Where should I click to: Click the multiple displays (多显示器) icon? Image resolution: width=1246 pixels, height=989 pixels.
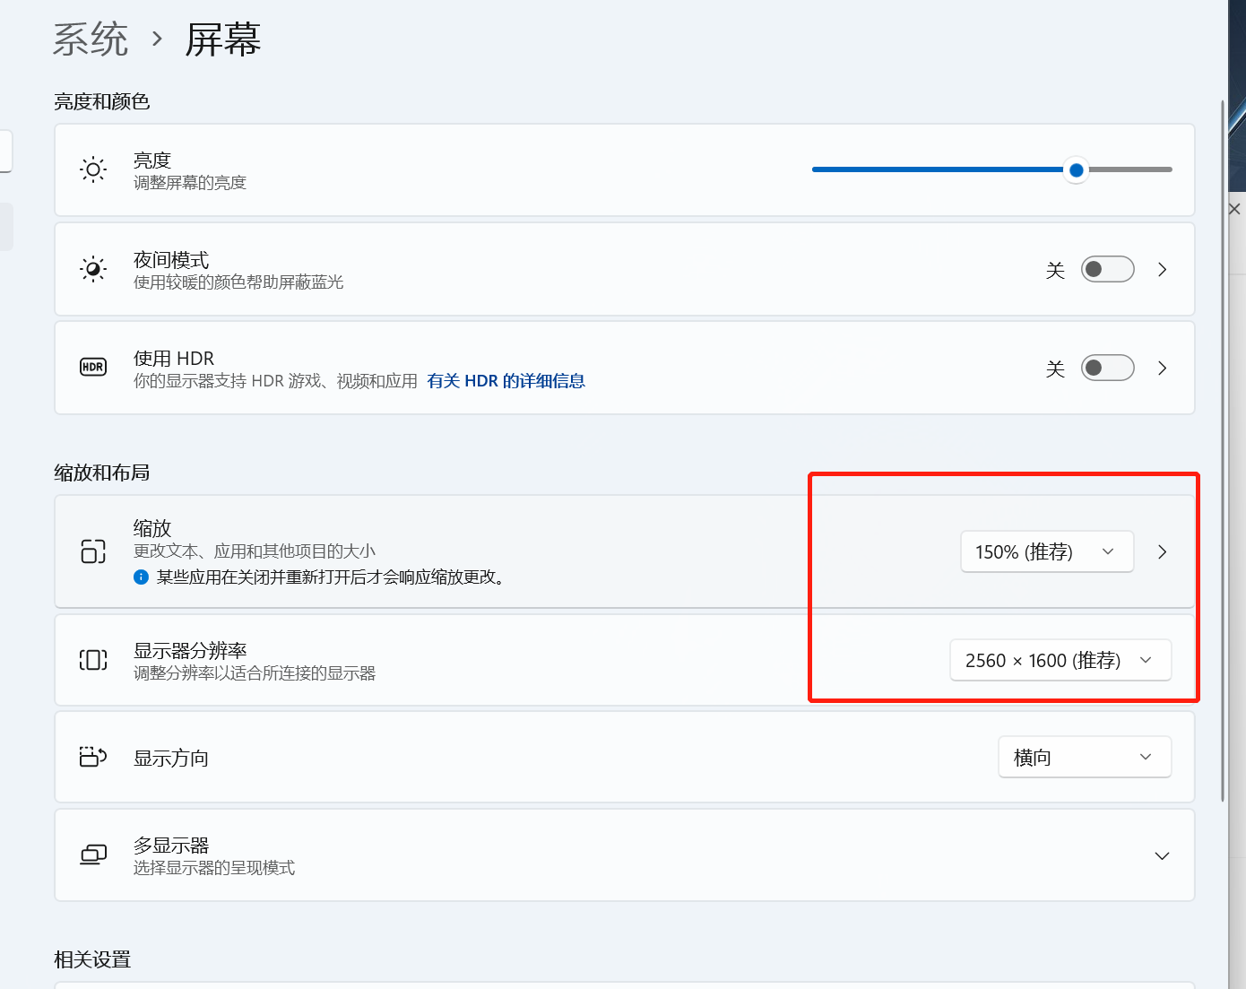click(x=93, y=855)
